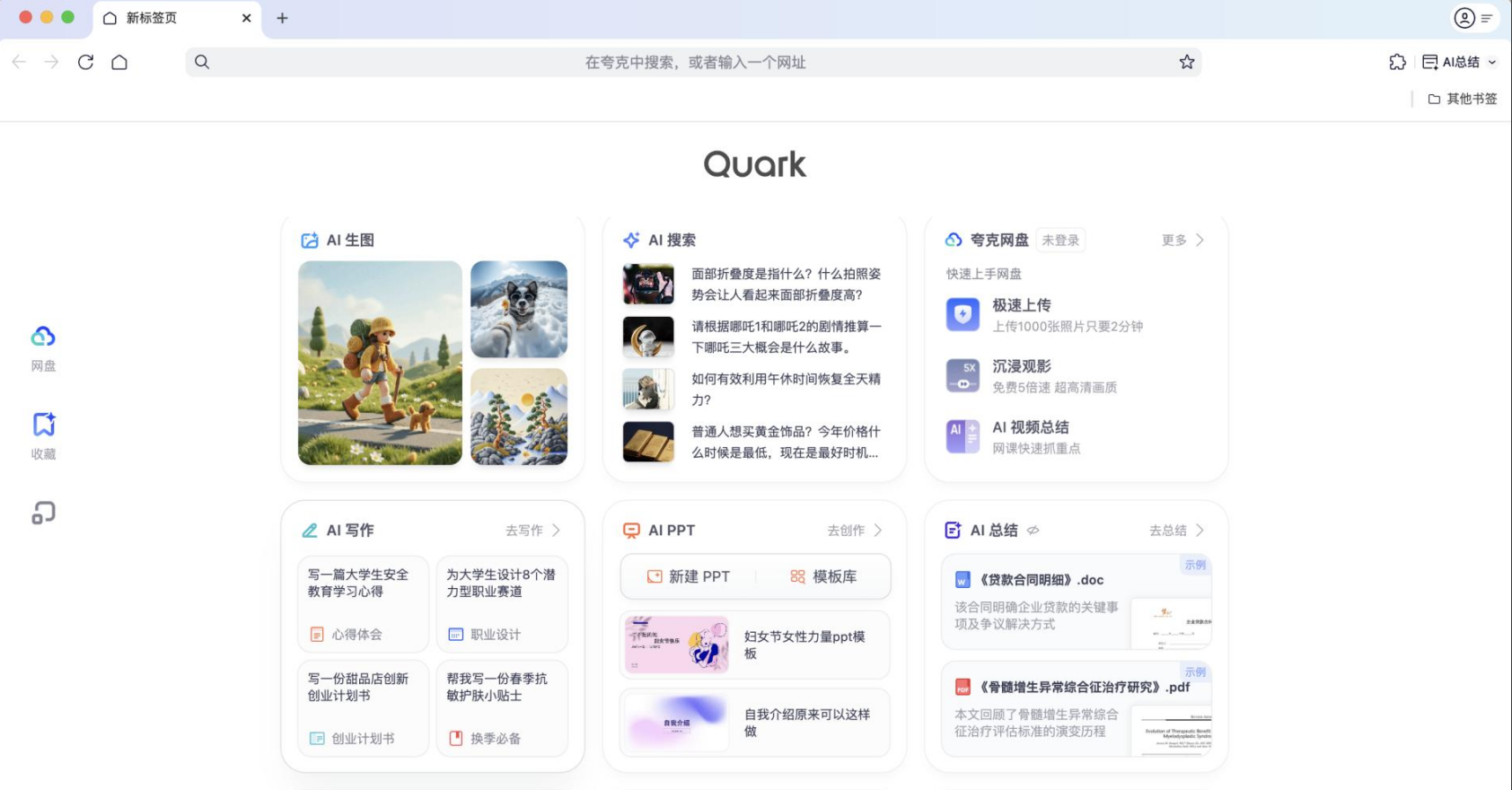Click the AI 搜索 sparkle icon
The height and width of the screenshot is (790, 1512).
pyautogui.click(x=631, y=241)
